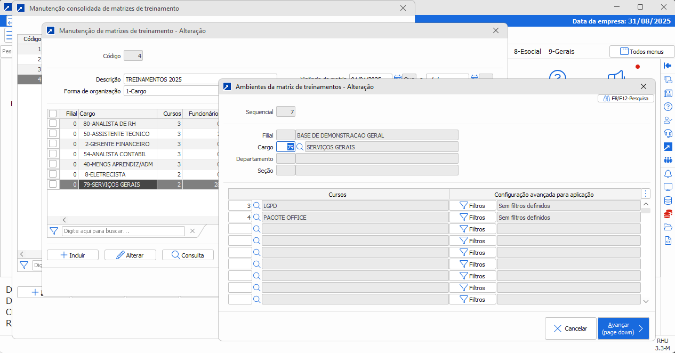Open Filtros for the PACOTE OFFICE course
This screenshot has height=353, width=675.
coord(472,218)
